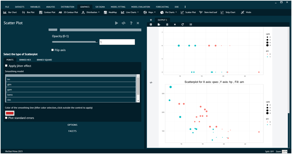The height and width of the screenshot is (154, 292).
Task: Enable Plot standard errors checkbox
Action: pyautogui.click(x=6, y=118)
